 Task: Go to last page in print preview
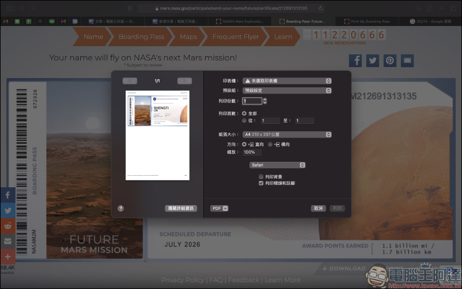click(188, 81)
